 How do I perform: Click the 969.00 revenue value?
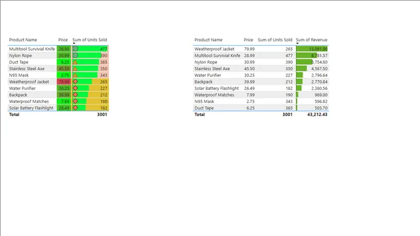pos(321,94)
